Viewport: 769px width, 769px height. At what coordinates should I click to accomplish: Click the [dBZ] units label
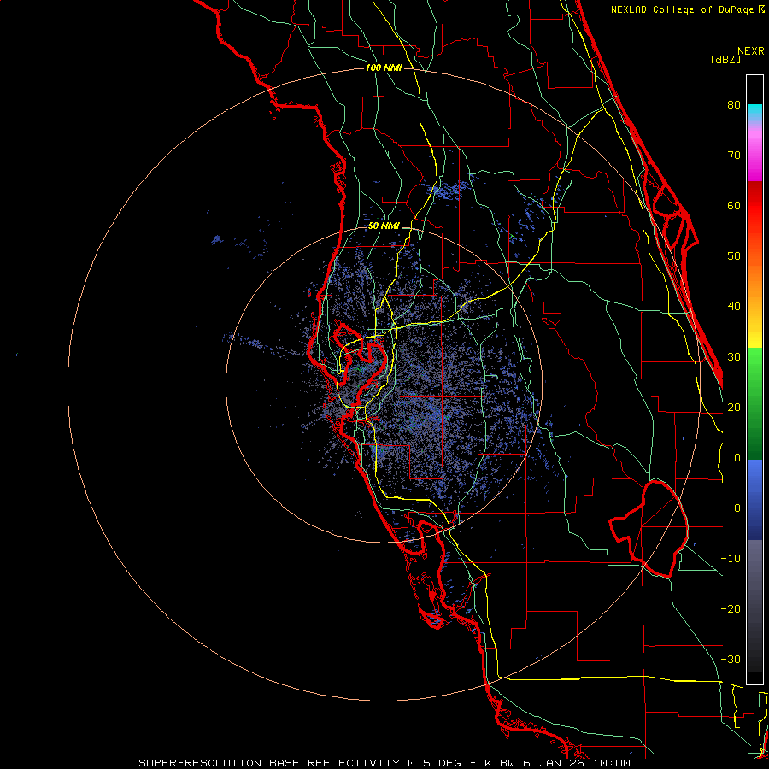[725, 59]
